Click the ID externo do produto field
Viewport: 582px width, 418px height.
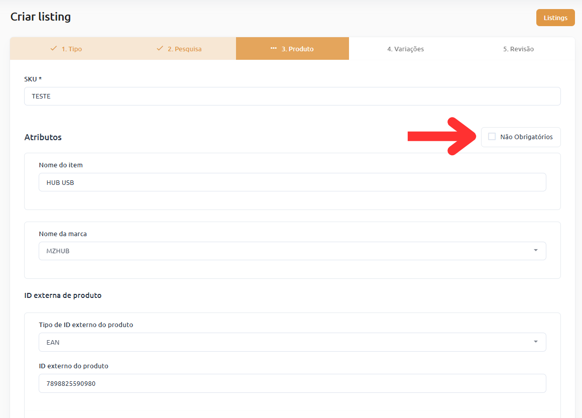292,383
